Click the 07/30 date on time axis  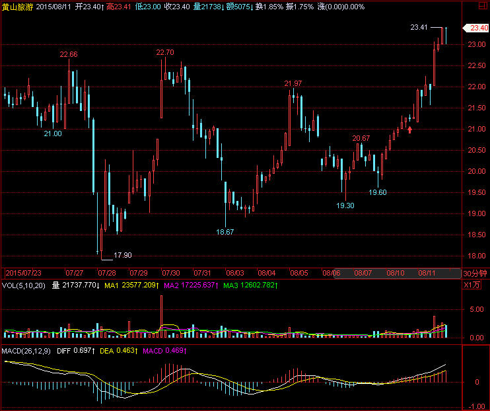[x=171, y=273]
